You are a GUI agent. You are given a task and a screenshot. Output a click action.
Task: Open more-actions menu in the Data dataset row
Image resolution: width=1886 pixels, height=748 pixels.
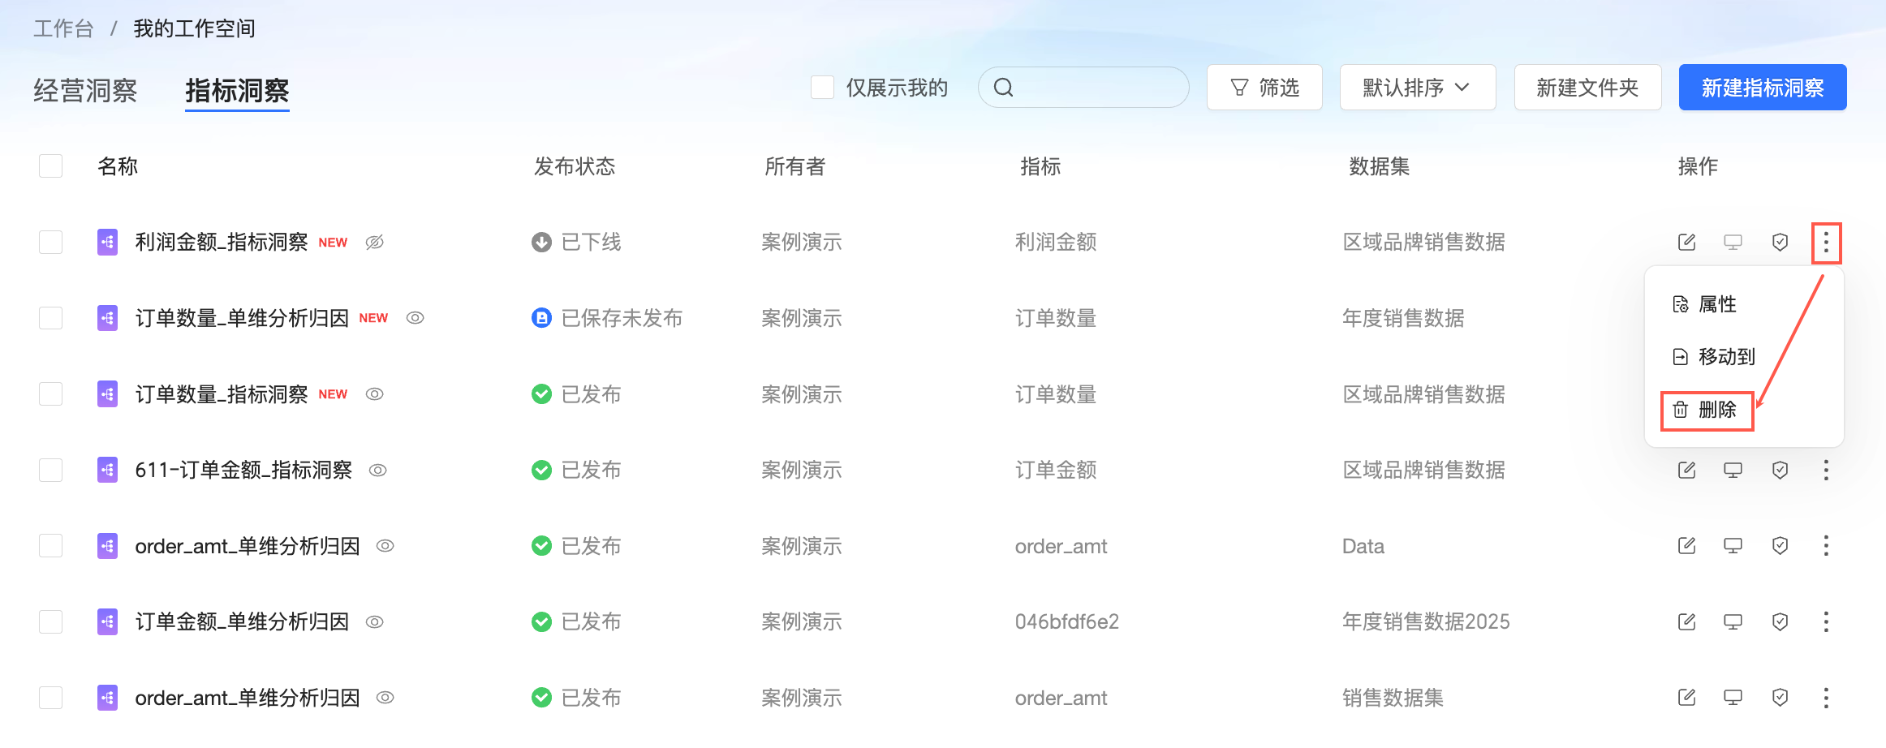(1826, 545)
